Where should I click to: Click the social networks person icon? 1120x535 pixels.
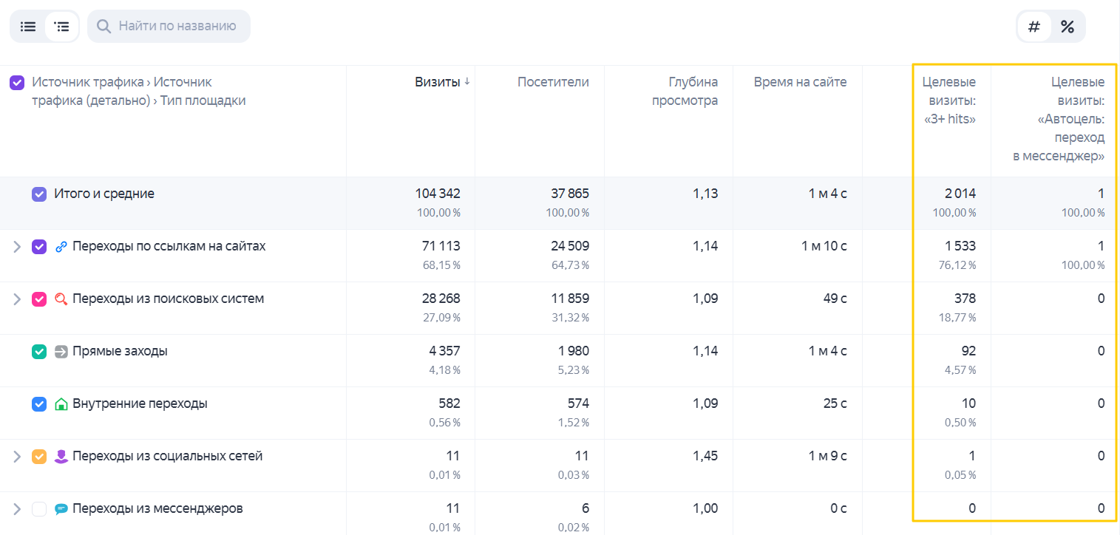pyautogui.click(x=61, y=457)
